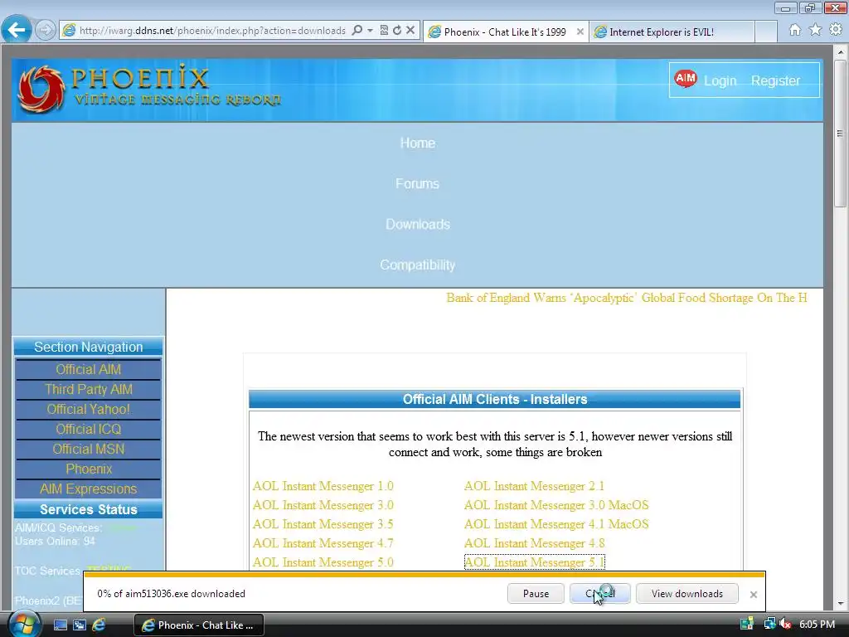Image resolution: width=849 pixels, height=637 pixels.
Task: Close the Phoenix - Chat Like It's 1999 tab
Action: 580,32
